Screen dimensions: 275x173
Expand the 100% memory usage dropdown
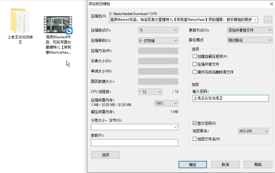click(x=166, y=103)
